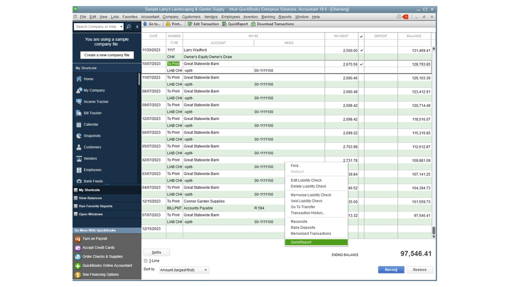Click the Accept Credit Cards icon
510x287 pixels.
78,248
